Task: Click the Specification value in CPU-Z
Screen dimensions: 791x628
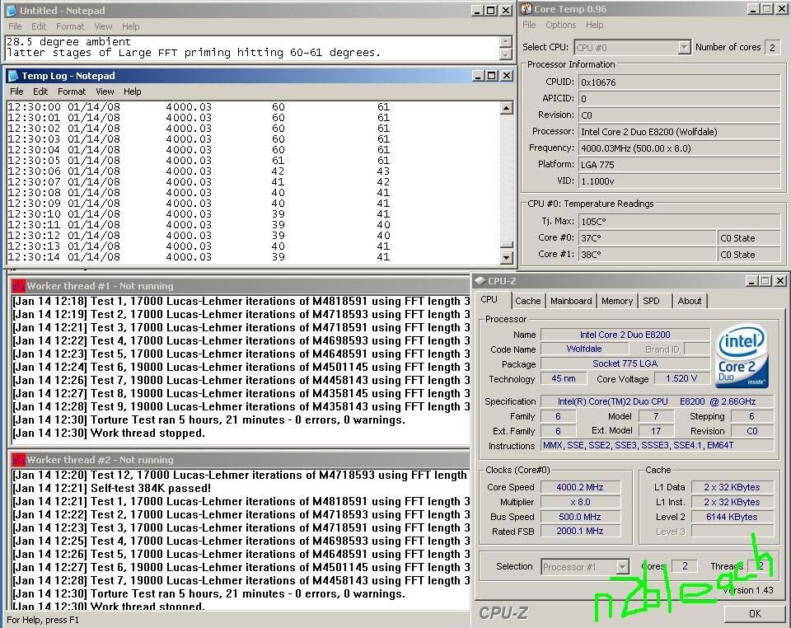Action: tap(657, 401)
